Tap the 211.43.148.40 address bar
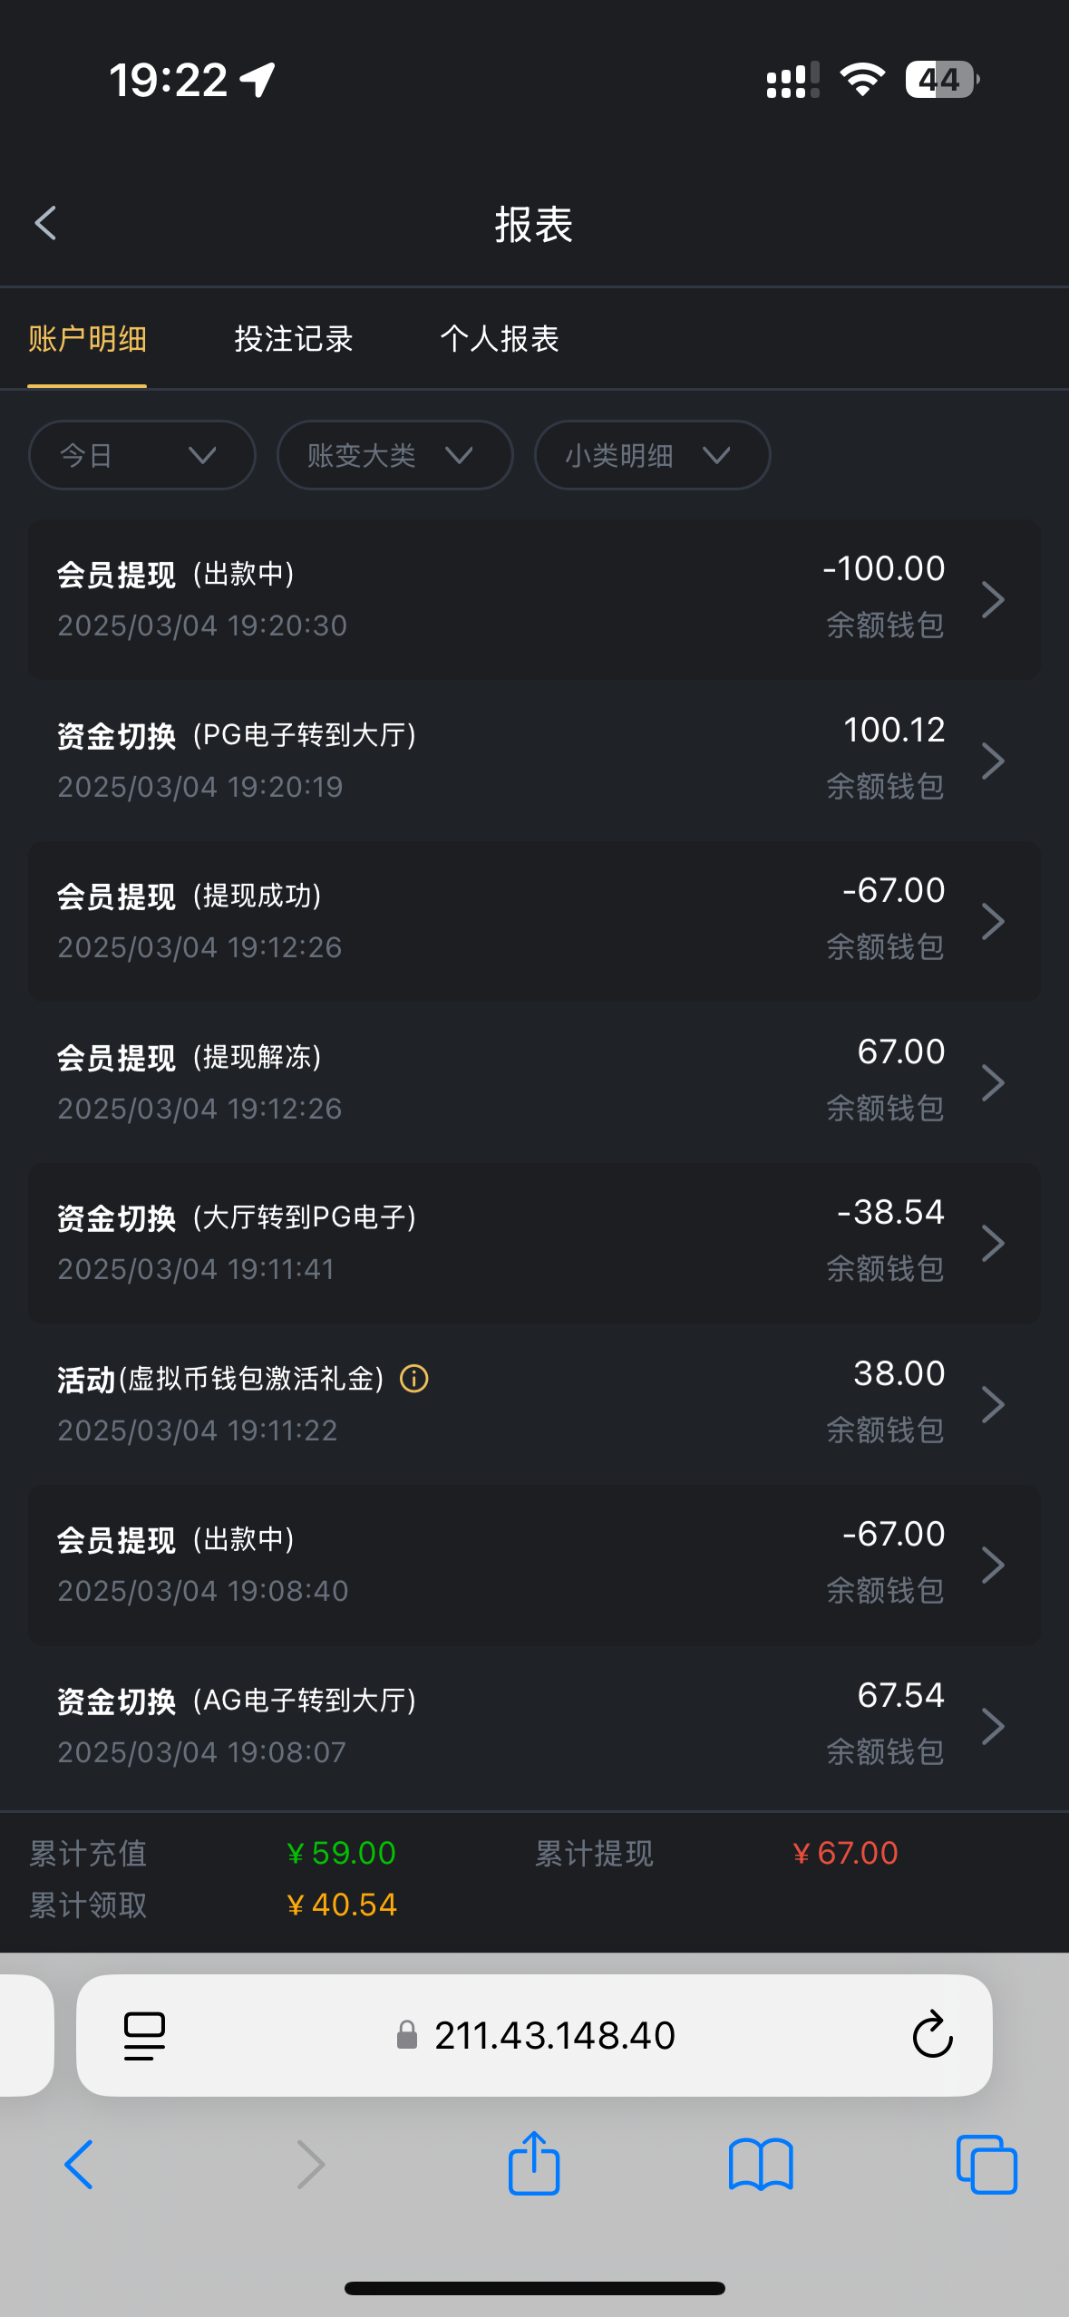This screenshot has height=2317, width=1069. [x=553, y=2036]
